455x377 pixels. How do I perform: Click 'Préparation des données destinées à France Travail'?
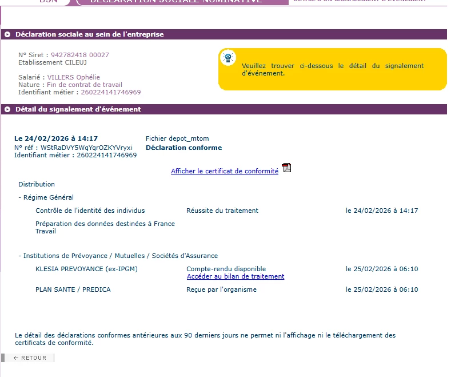coord(105,228)
